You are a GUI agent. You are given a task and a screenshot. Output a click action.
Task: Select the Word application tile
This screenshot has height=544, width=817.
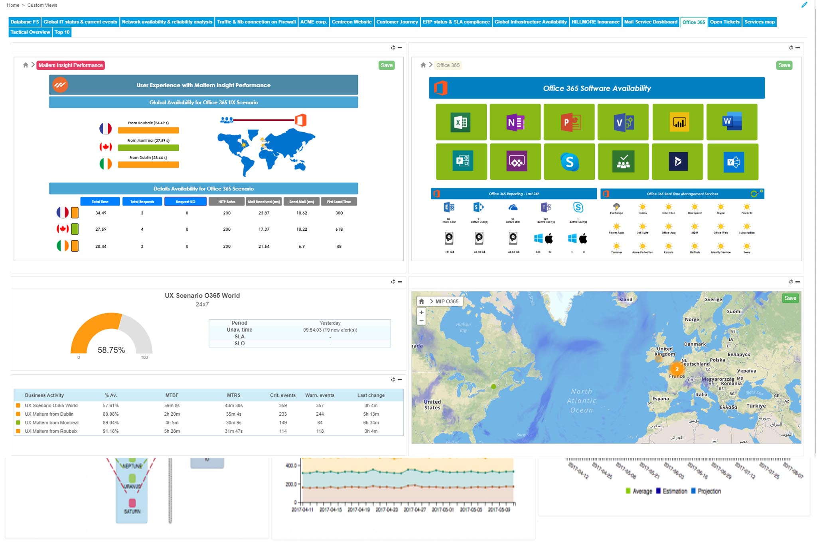click(x=732, y=122)
